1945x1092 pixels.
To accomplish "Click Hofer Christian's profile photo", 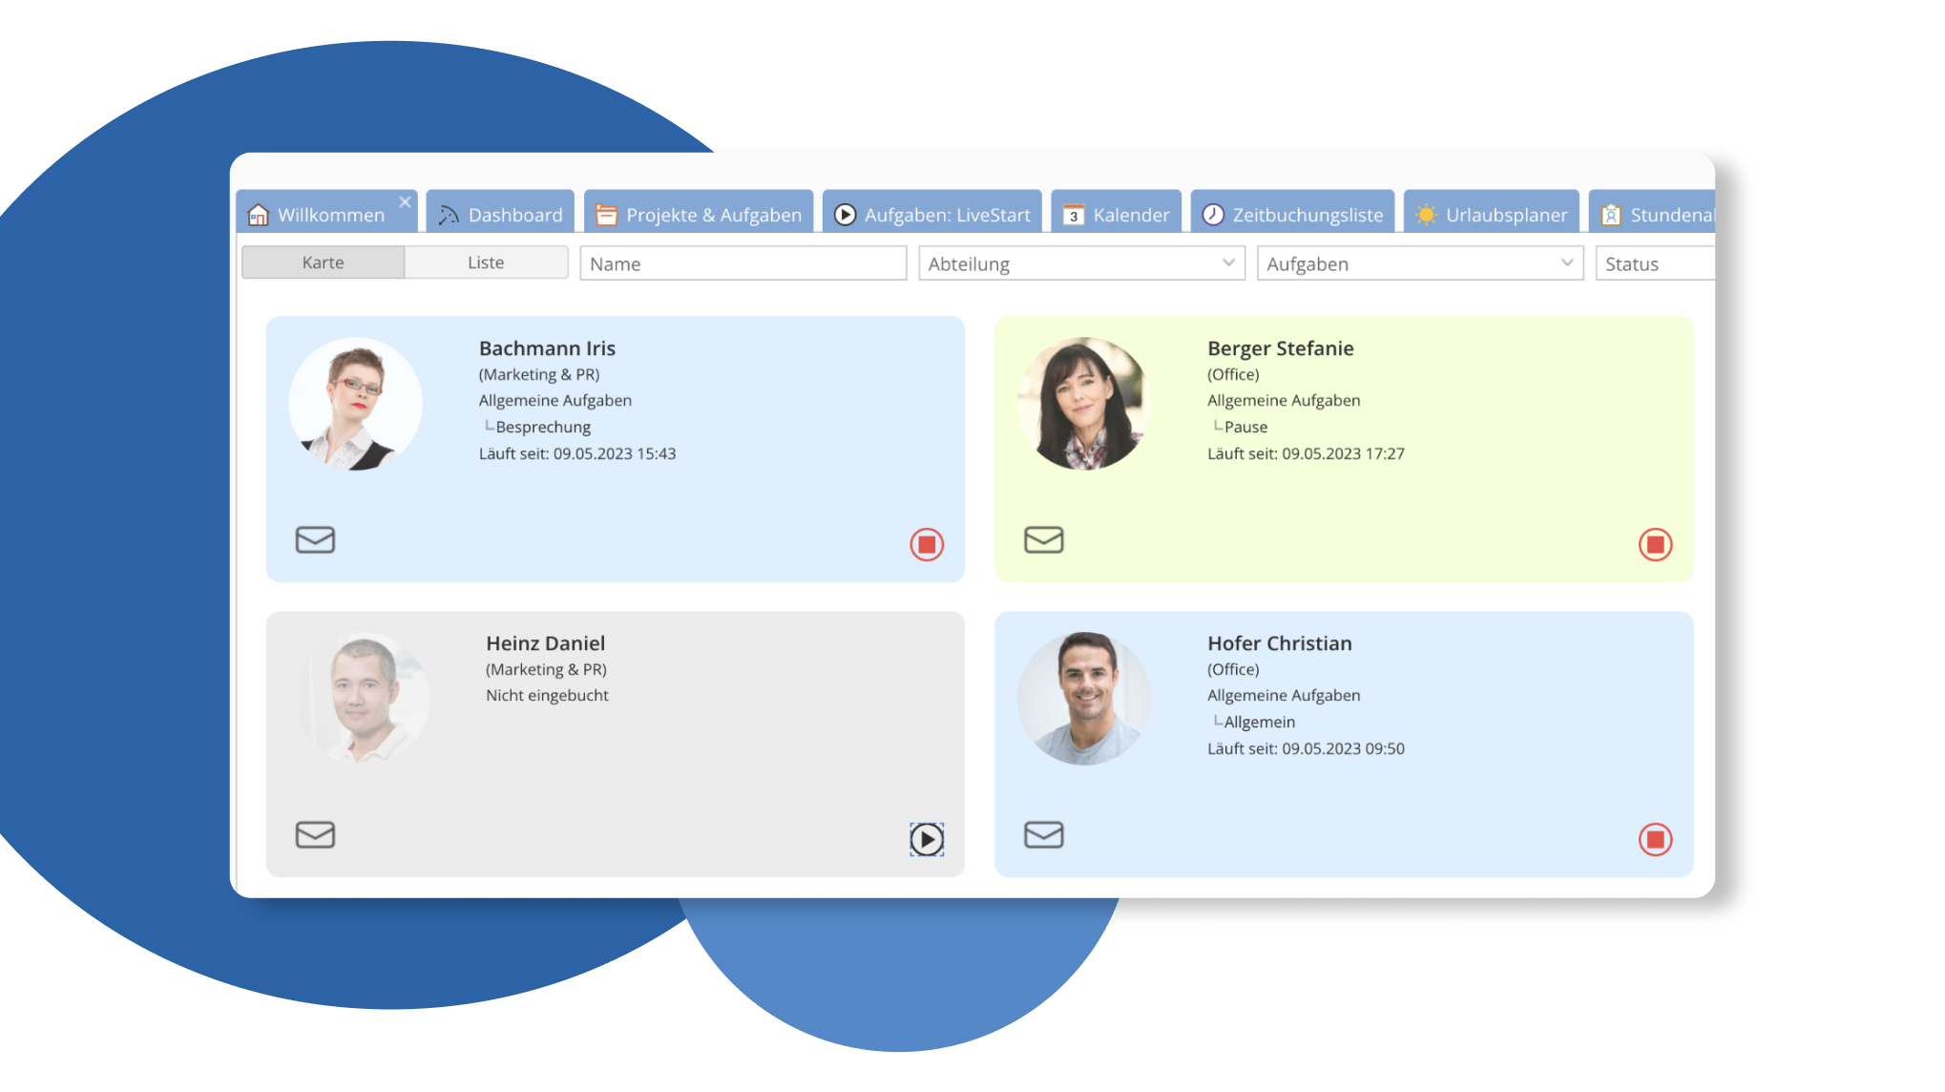I will tap(1083, 699).
